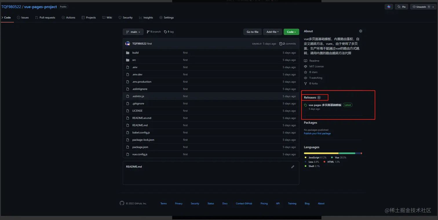The width and height of the screenshot is (438, 220).
Task: View the 1 tag link
Action: click(169, 32)
